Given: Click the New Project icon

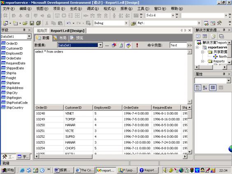Looking at the screenshot, I should point(6,23).
